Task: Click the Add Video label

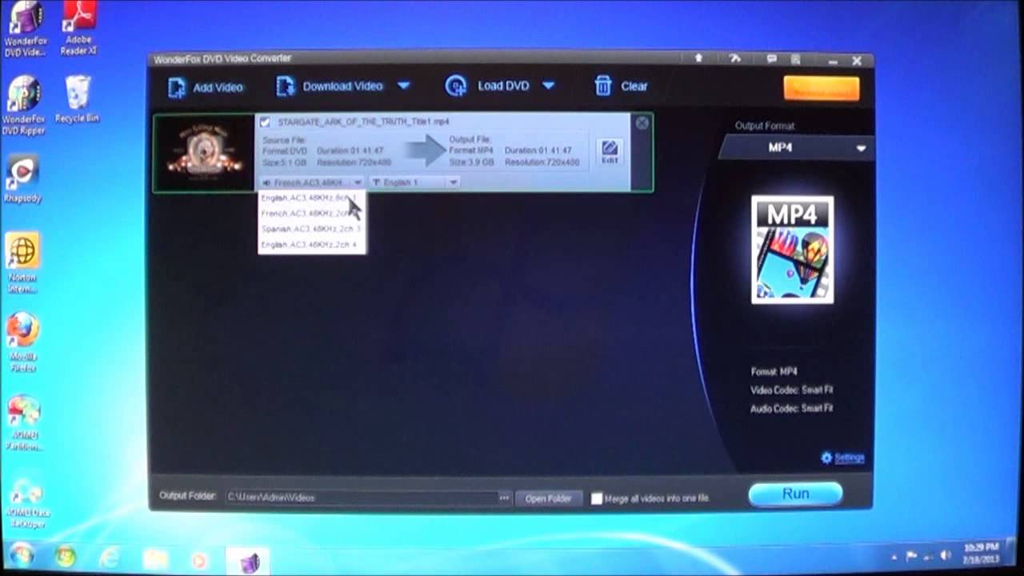Action: click(x=218, y=87)
